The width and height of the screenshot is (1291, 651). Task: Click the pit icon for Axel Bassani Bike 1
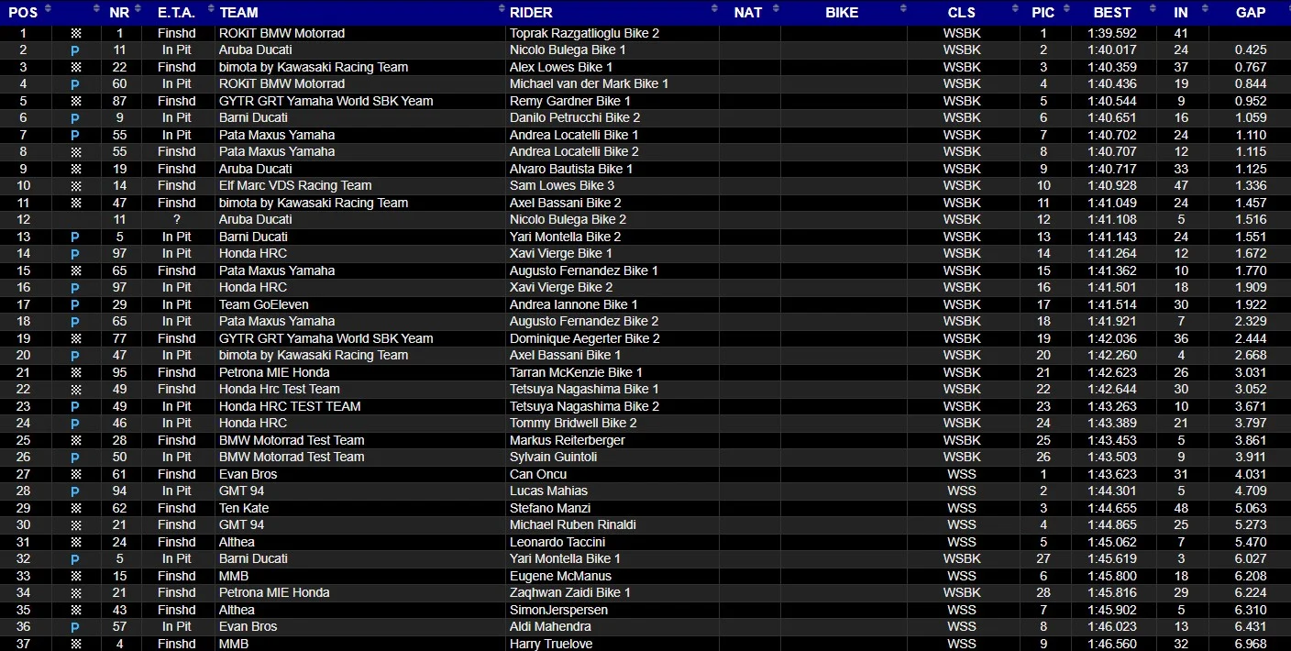(75, 356)
